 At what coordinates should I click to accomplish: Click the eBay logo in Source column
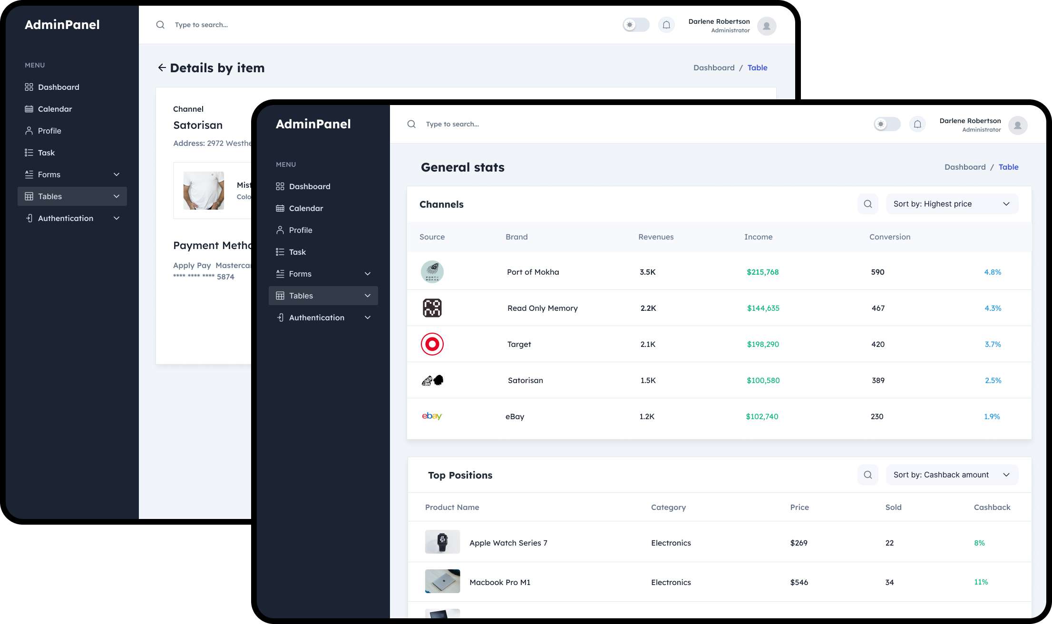[432, 416]
